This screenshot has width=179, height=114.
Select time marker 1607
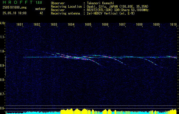(122, 24)
